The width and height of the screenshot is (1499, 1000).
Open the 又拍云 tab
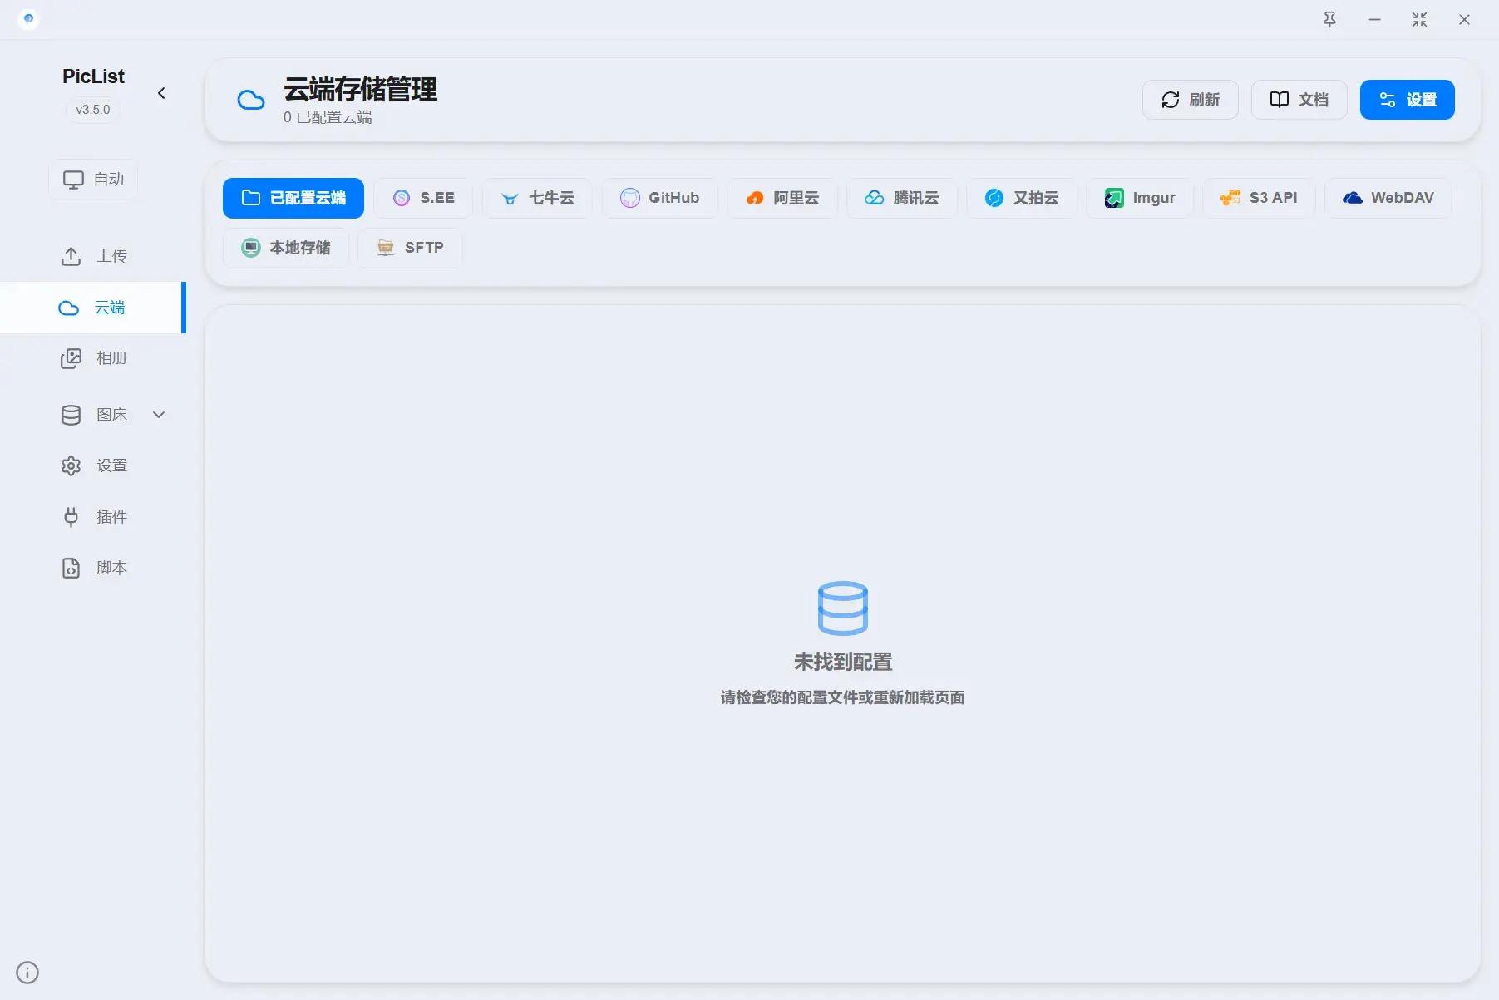(x=1022, y=198)
